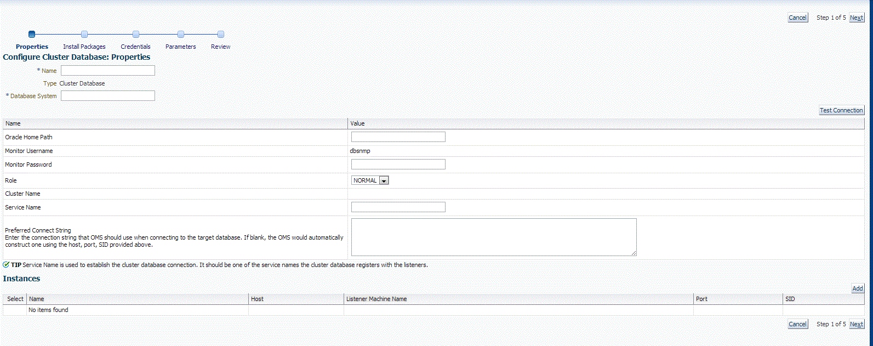Click the TIP checkmark icon
Screen dimensions: 873x346
(x=6, y=264)
